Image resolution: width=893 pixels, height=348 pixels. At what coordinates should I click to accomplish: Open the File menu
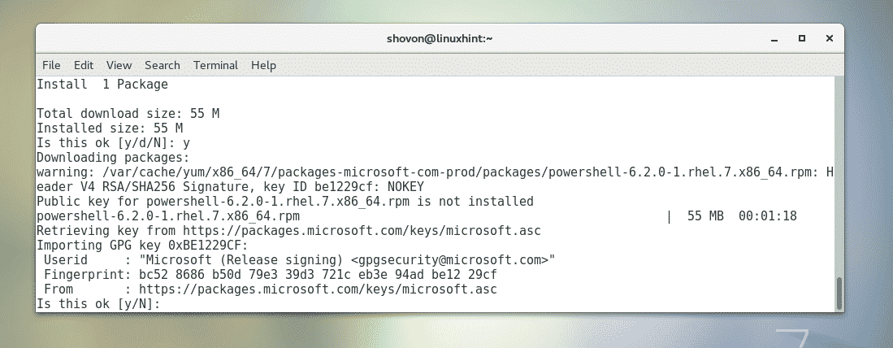point(51,65)
